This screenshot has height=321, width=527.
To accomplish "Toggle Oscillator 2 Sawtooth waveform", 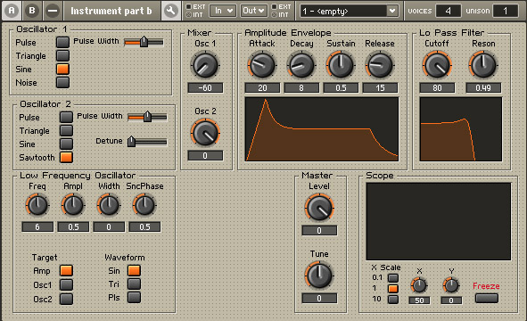I will [x=66, y=158].
